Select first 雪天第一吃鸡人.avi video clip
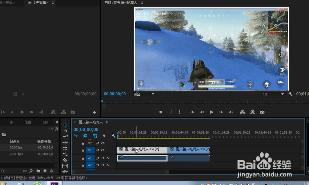This screenshot has width=309, height=185. pyautogui.click(x=142, y=150)
